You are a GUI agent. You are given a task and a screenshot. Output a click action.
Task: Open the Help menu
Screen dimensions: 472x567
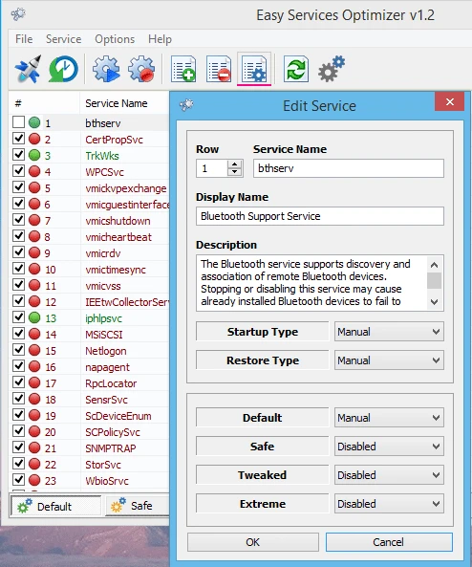coord(160,38)
